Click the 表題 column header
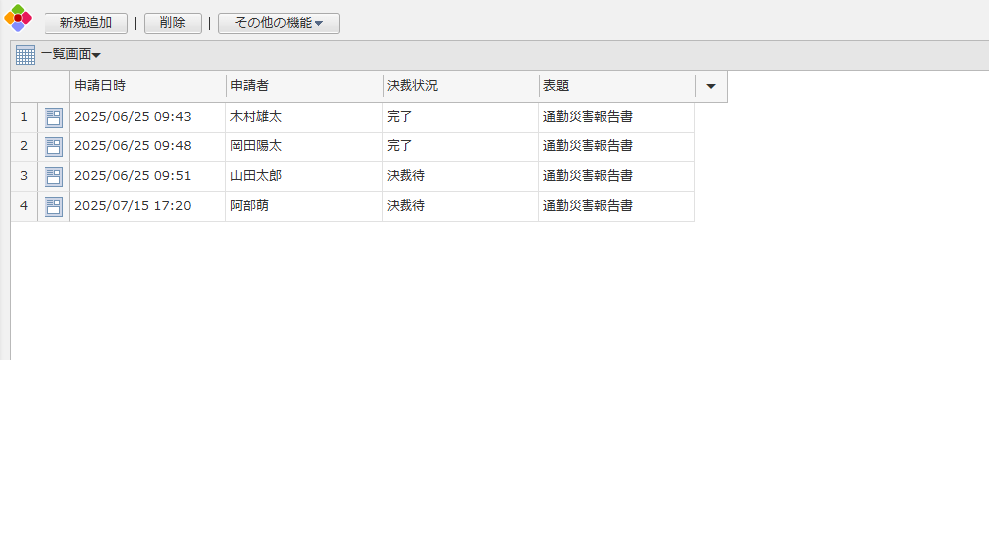This screenshot has height=544, width=989. click(x=616, y=86)
